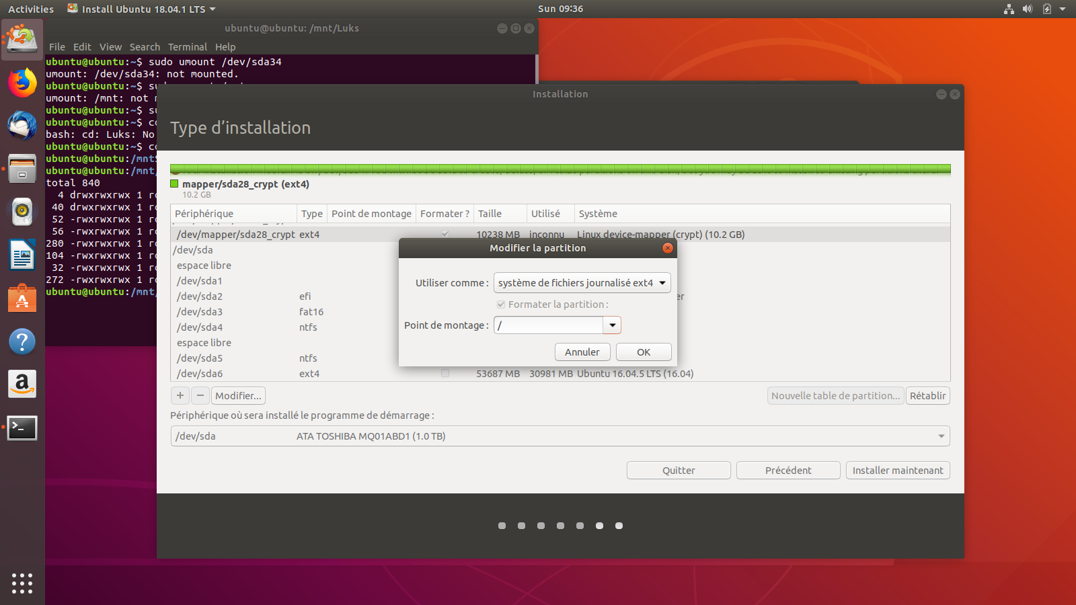Launch Thunderbird mail from the dock
1076x605 pixels.
click(x=22, y=126)
